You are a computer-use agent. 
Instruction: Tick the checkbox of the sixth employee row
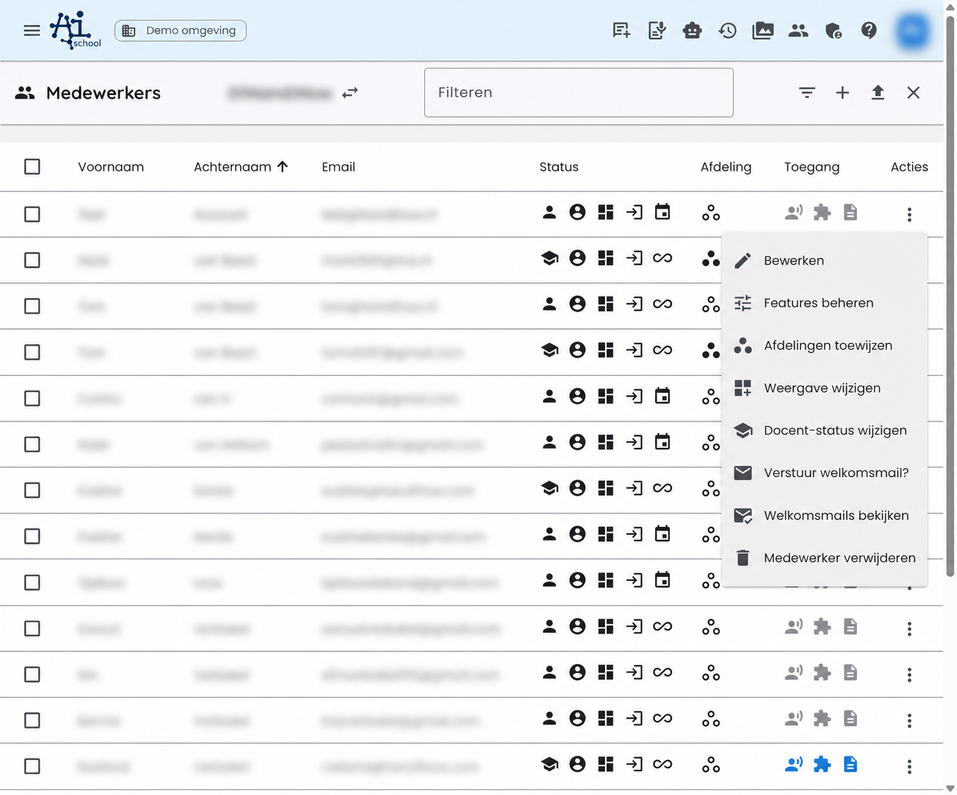coord(32,444)
